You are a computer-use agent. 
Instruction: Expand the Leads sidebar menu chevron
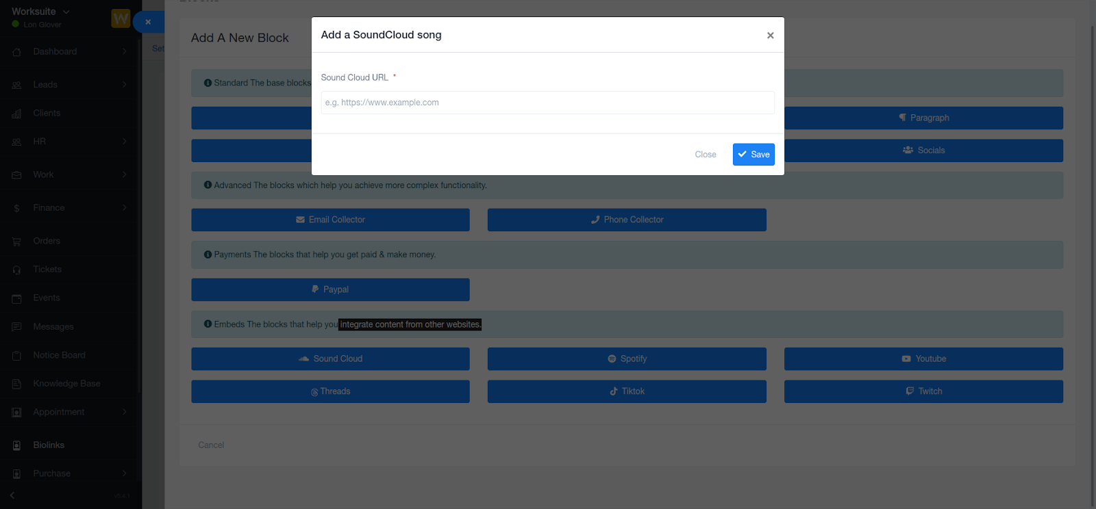pyautogui.click(x=124, y=85)
